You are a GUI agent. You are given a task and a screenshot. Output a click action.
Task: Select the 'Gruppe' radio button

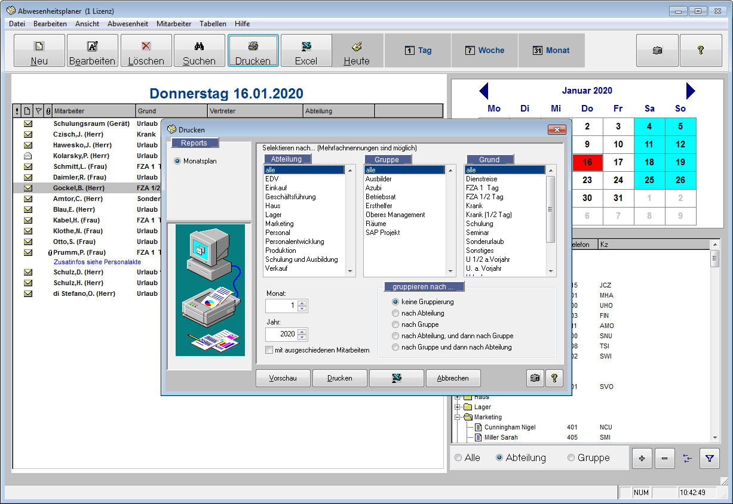[x=571, y=458]
